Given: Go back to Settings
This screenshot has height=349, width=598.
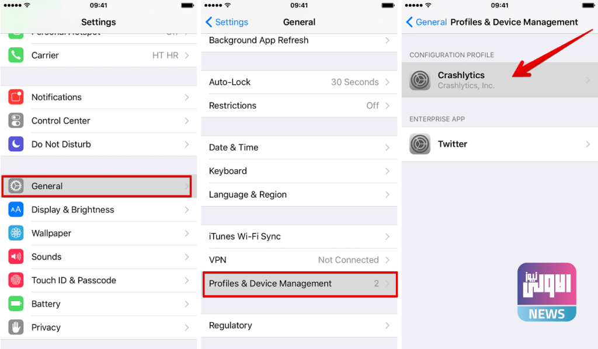Looking at the screenshot, I should point(227,22).
